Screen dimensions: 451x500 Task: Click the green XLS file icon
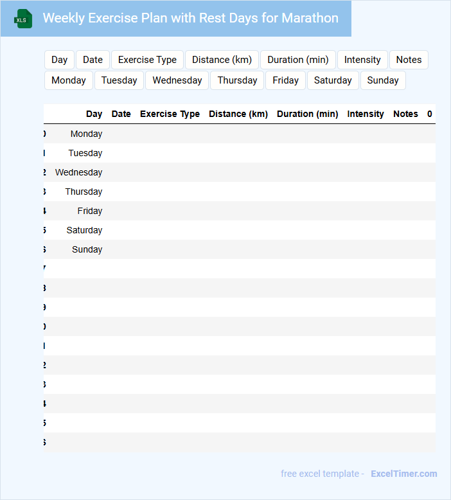(23, 19)
